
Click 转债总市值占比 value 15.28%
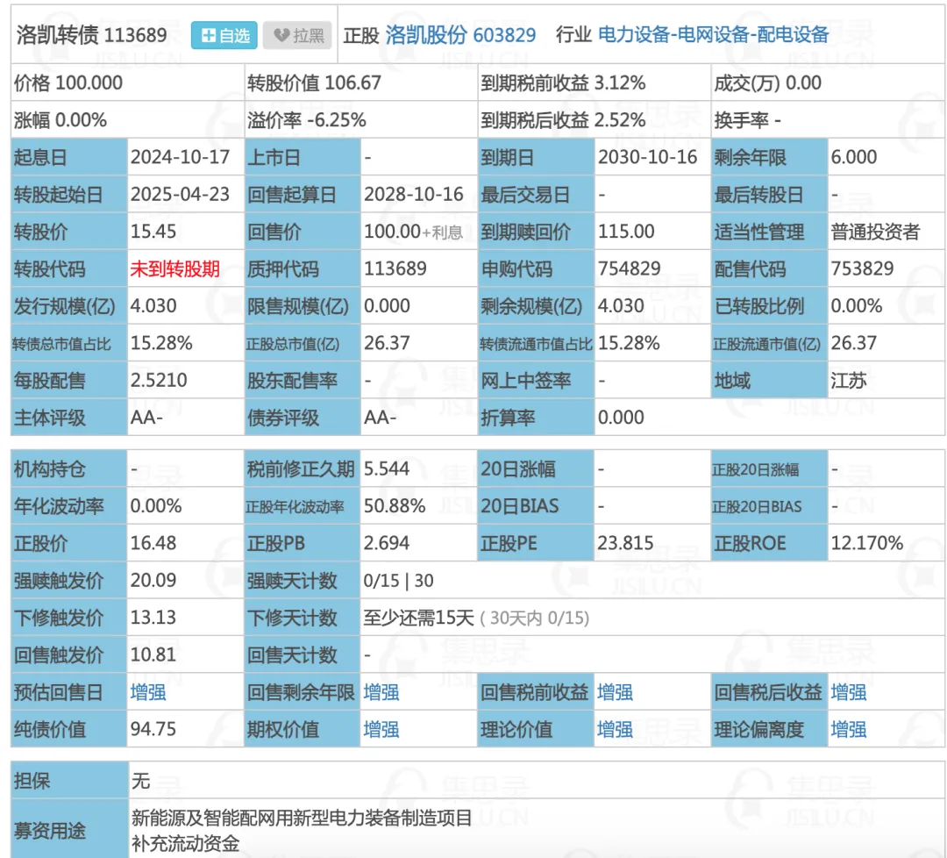coord(161,344)
